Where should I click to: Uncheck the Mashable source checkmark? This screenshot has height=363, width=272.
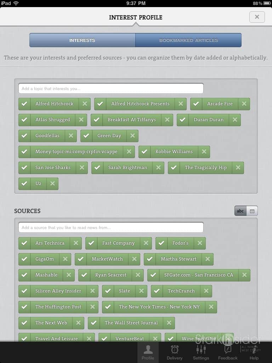[24, 275]
